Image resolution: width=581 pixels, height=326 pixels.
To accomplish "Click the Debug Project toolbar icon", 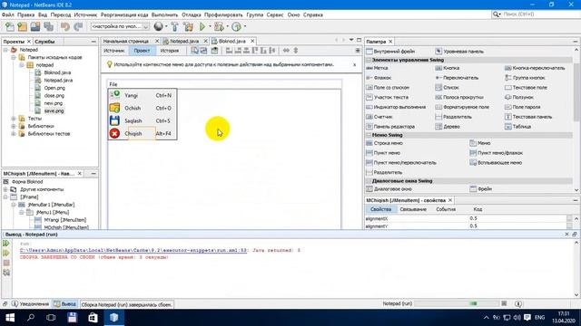I will point(219,26).
